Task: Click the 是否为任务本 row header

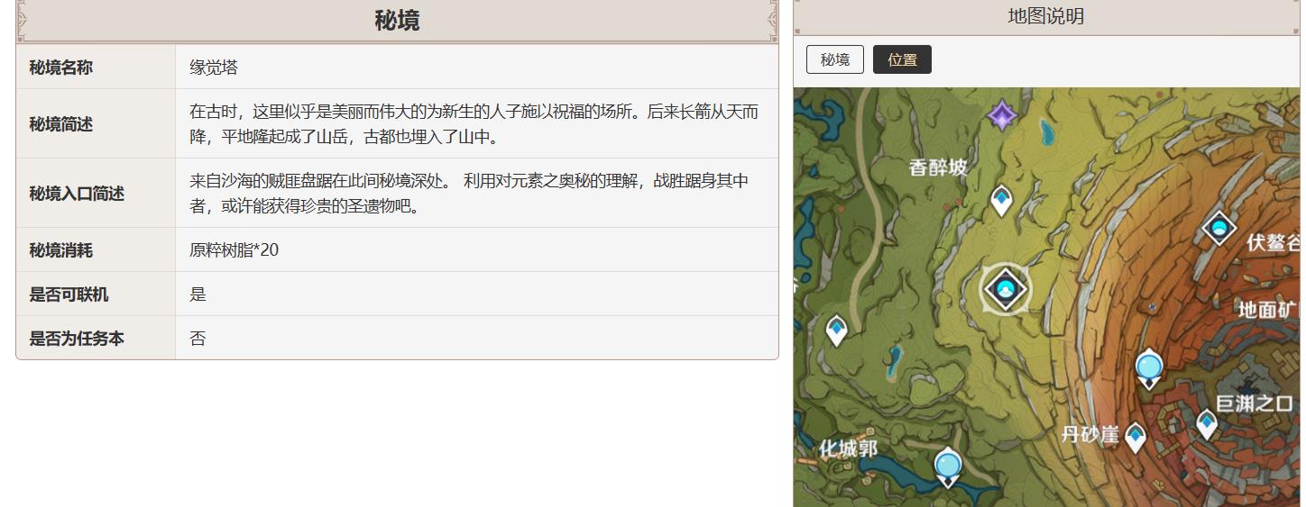Action: coord(96,339)
